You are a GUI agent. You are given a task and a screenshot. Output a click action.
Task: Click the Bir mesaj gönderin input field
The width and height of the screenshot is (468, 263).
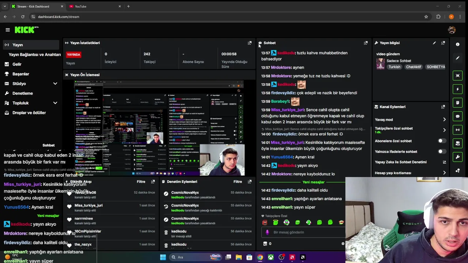[303, 232]
